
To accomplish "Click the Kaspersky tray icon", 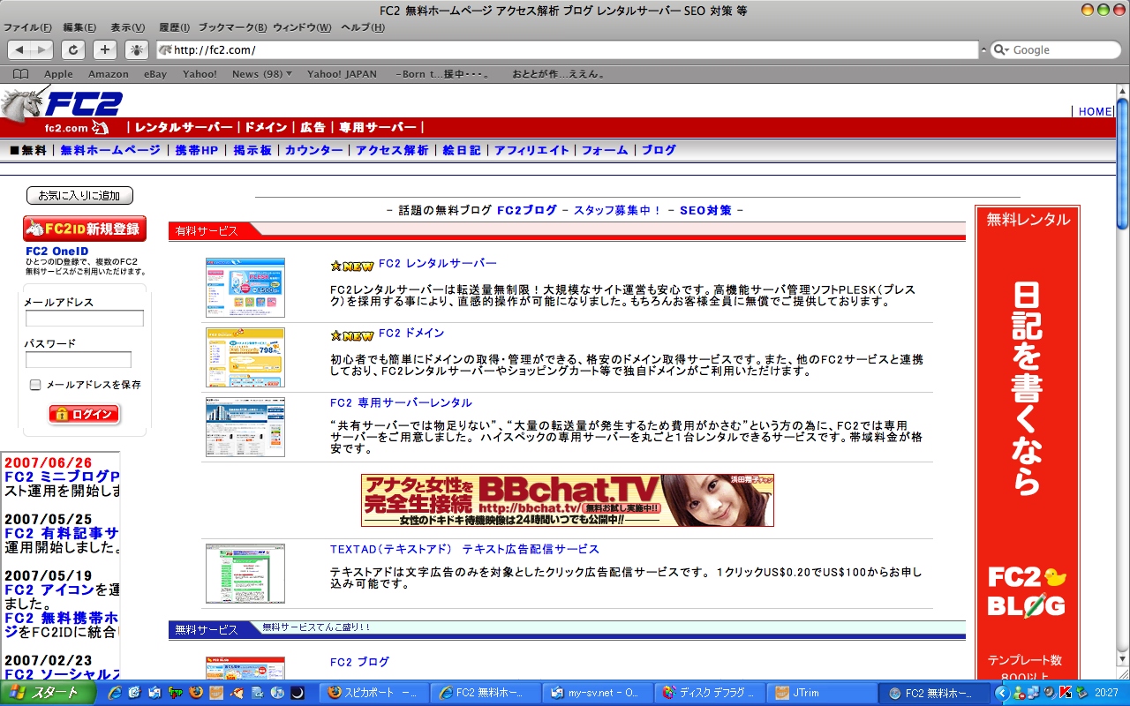I will (x=1066, y=693).
